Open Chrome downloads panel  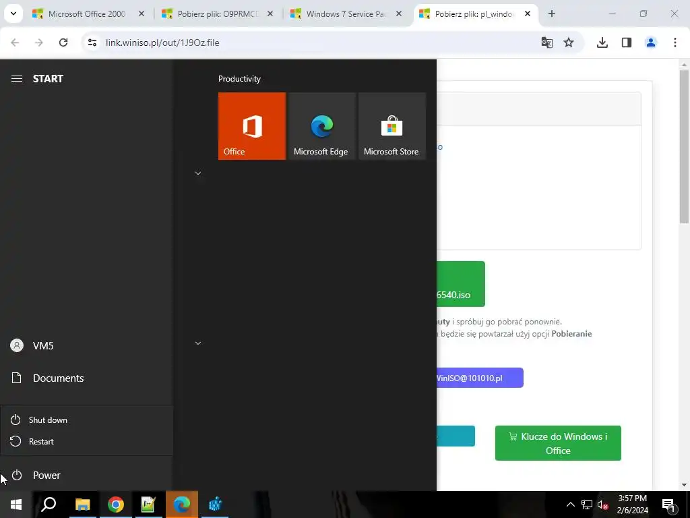pyautogui.click(x=602, y=42)
